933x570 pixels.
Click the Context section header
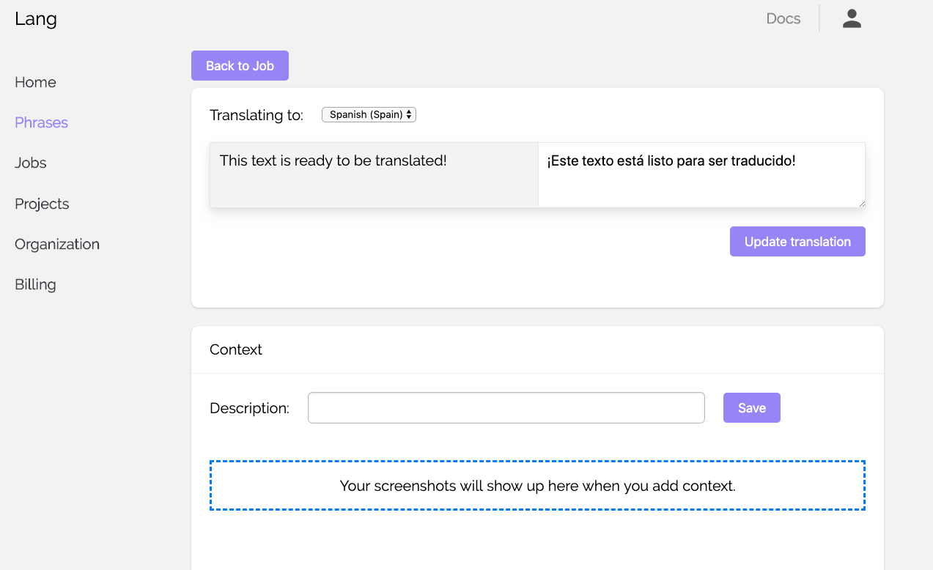point(236,350)
